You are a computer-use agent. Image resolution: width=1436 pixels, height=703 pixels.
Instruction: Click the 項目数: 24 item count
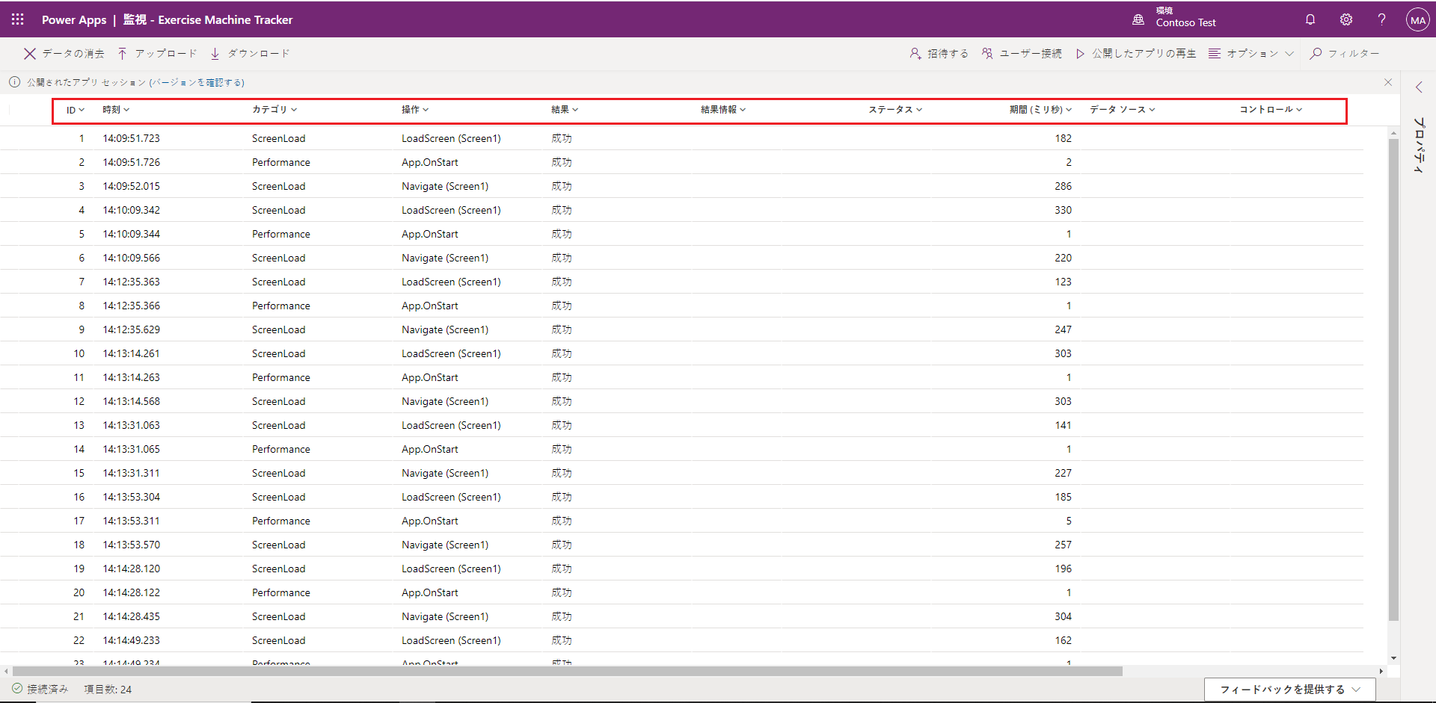pos(108,690)
